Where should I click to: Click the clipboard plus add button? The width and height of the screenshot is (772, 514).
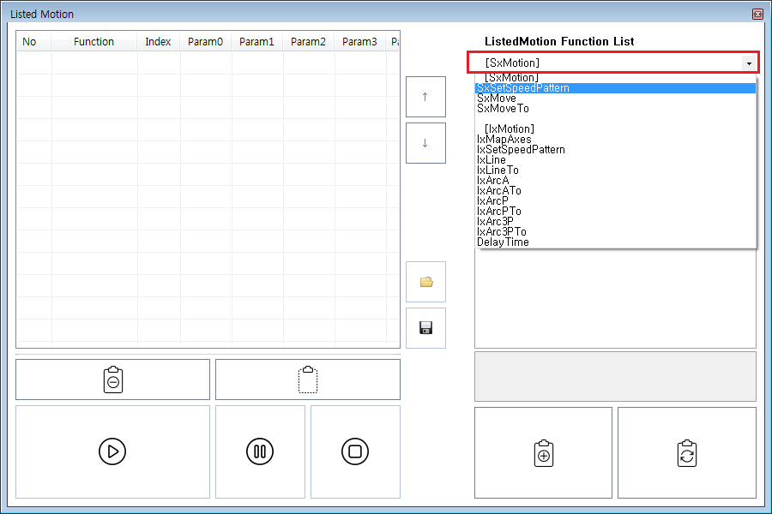(543, 453)
